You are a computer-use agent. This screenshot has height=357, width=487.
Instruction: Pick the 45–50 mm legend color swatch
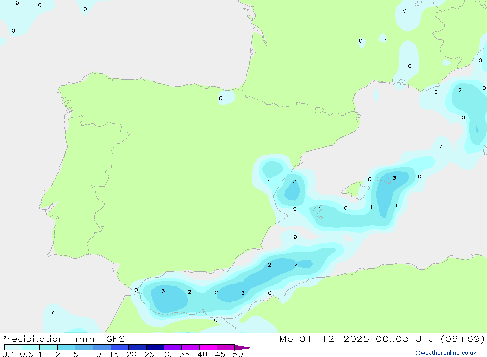pos(226,347)
